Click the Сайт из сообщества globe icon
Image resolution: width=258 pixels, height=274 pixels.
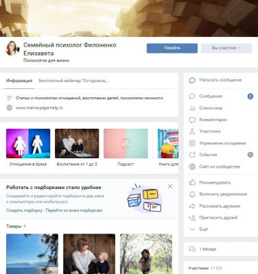(x=192, y=166)
